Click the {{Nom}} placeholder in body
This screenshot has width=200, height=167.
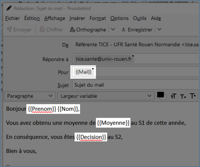tap(68, 109)
